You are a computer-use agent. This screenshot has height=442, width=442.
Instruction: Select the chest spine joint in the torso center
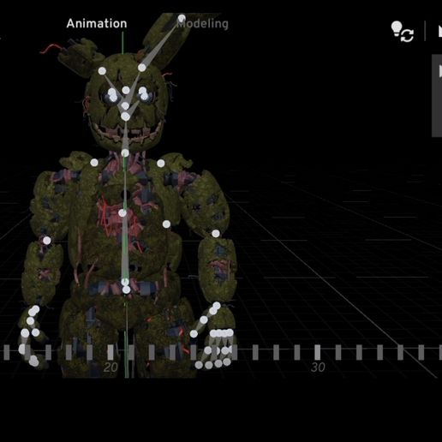pyautogui.click(x=122, y=213)
